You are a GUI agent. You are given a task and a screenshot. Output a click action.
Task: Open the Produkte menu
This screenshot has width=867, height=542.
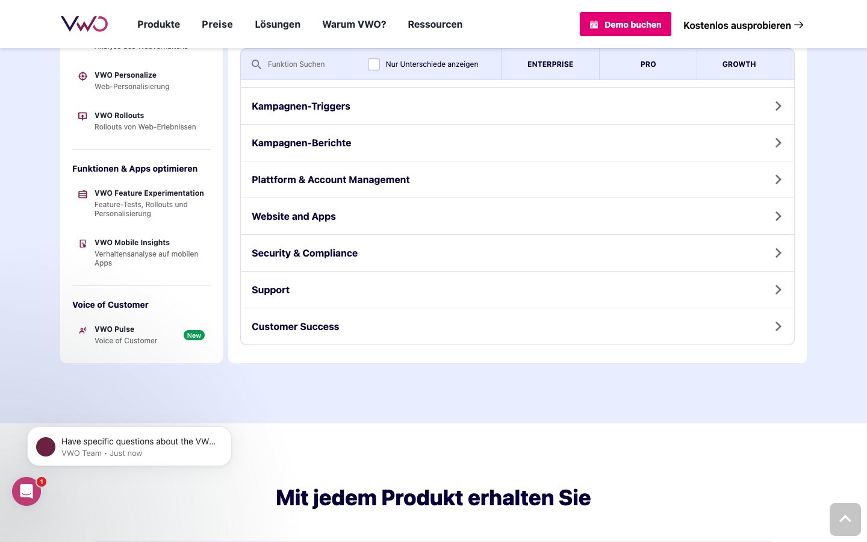click(158, 24)
